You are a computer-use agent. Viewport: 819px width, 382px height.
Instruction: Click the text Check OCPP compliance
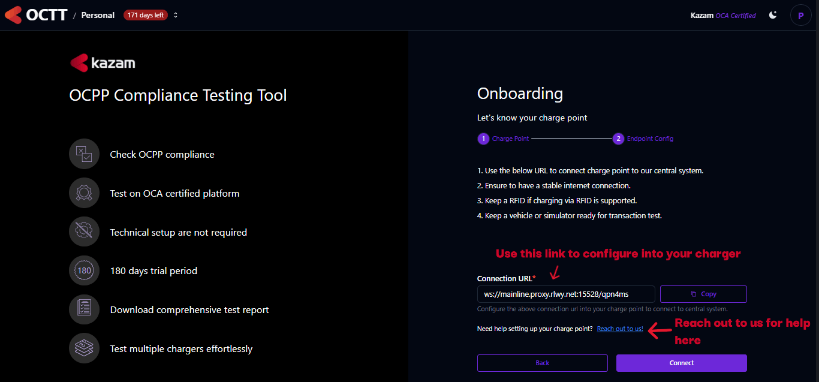coord(162,154)
